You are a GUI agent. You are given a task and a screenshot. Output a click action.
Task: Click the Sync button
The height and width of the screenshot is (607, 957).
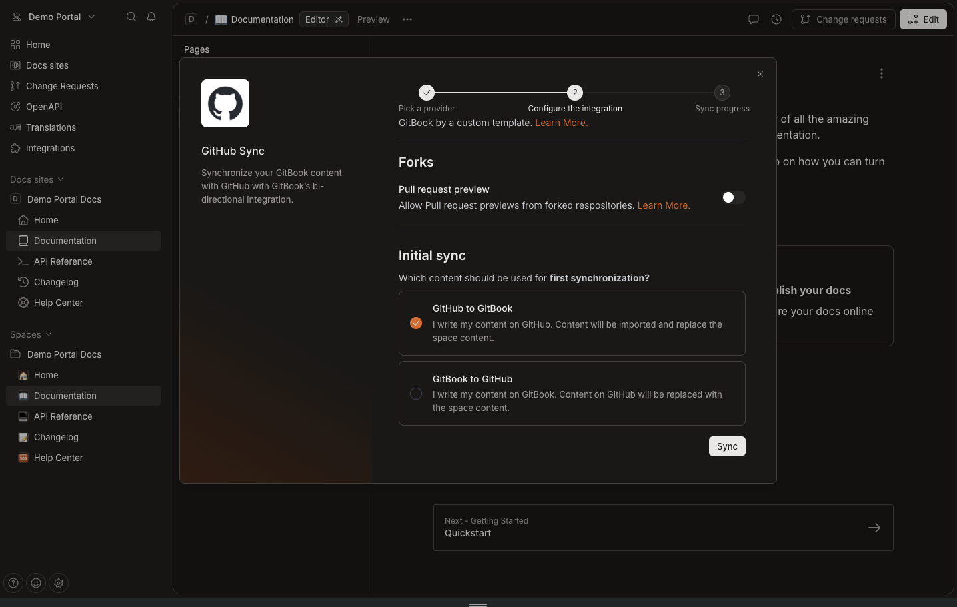pyautogui.click(x=727, y=446)
